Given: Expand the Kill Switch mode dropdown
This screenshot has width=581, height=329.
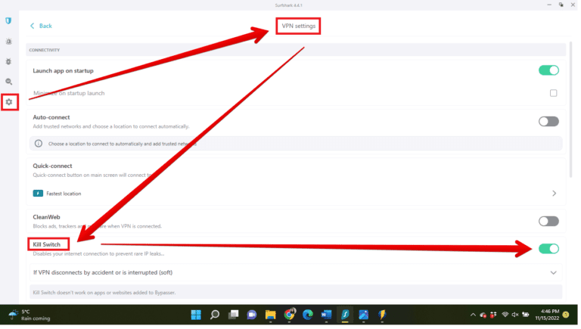Looking at the screenshot, I should (x=553, y=272).
